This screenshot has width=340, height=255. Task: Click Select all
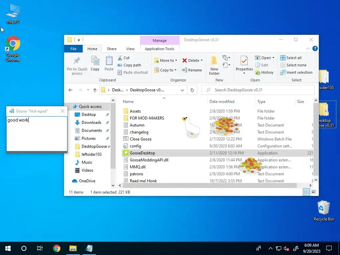(x=291, y=58)
